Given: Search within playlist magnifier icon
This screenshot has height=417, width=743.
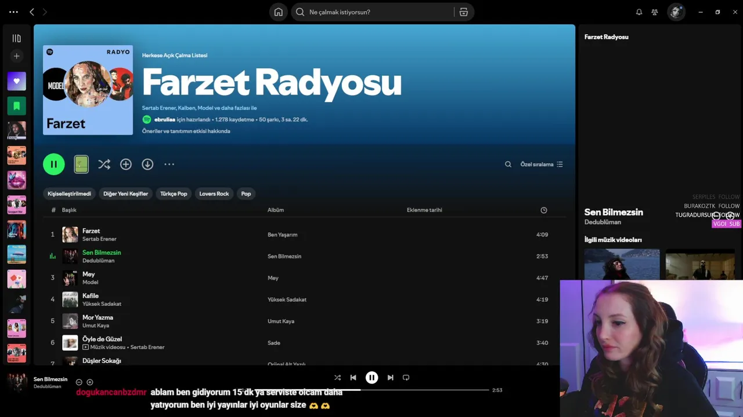Looking at the screenshot, I should coord(508,164).
